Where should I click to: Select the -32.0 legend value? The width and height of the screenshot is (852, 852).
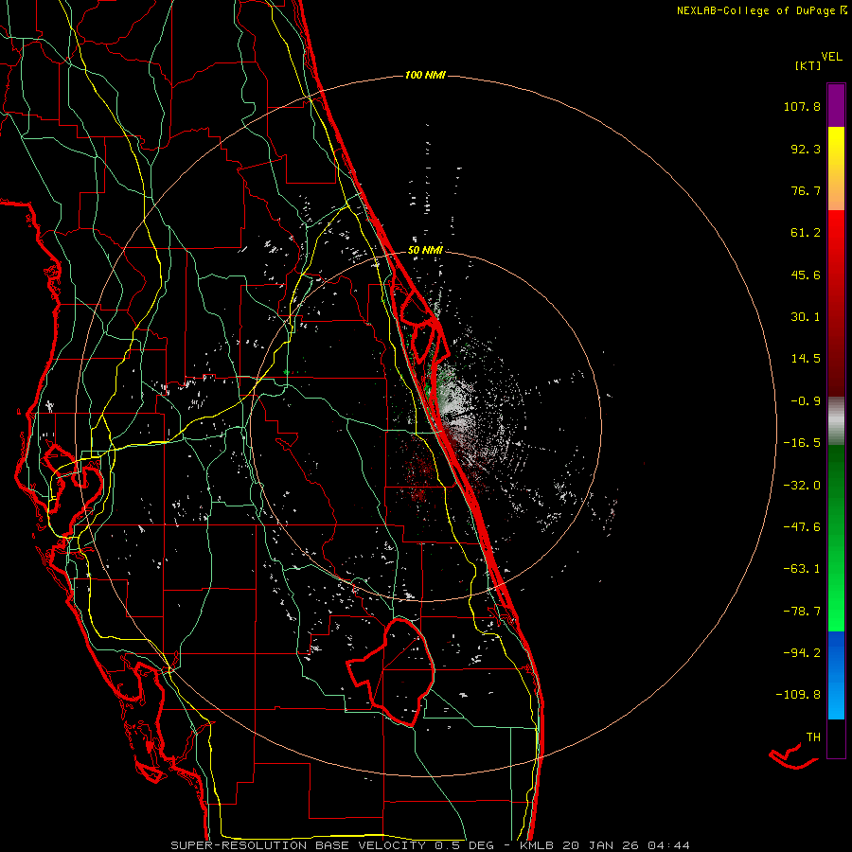pyautogui.click(x=802, y=486)
